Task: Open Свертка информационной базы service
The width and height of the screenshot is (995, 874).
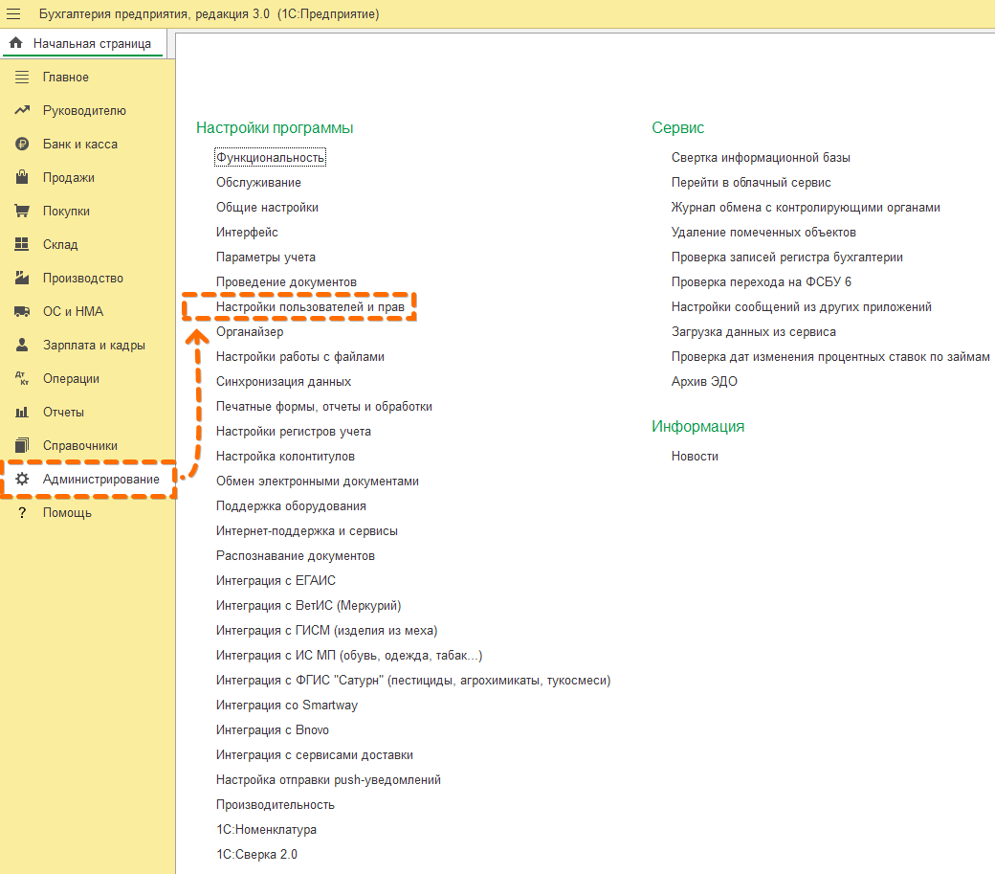Action: pos(761,157)
